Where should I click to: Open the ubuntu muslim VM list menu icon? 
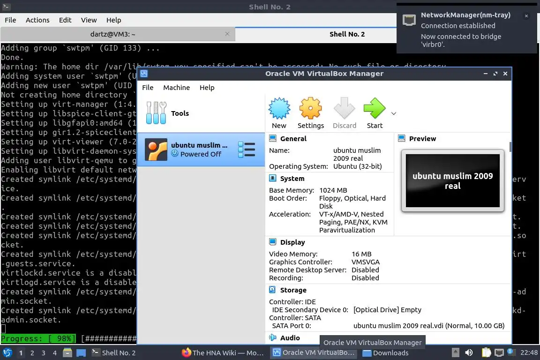tap(247, 150)
